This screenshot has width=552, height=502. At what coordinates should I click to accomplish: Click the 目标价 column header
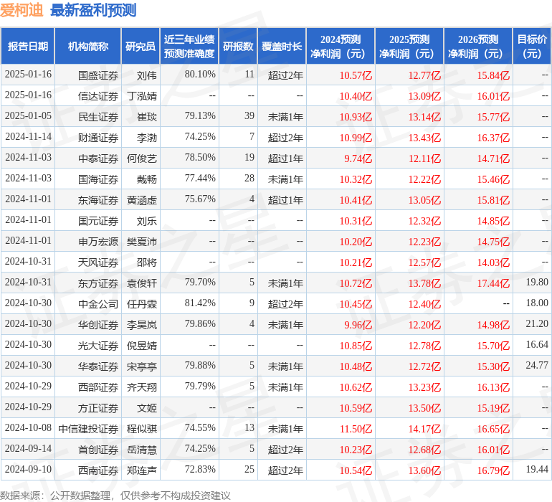tap(532, 46)
